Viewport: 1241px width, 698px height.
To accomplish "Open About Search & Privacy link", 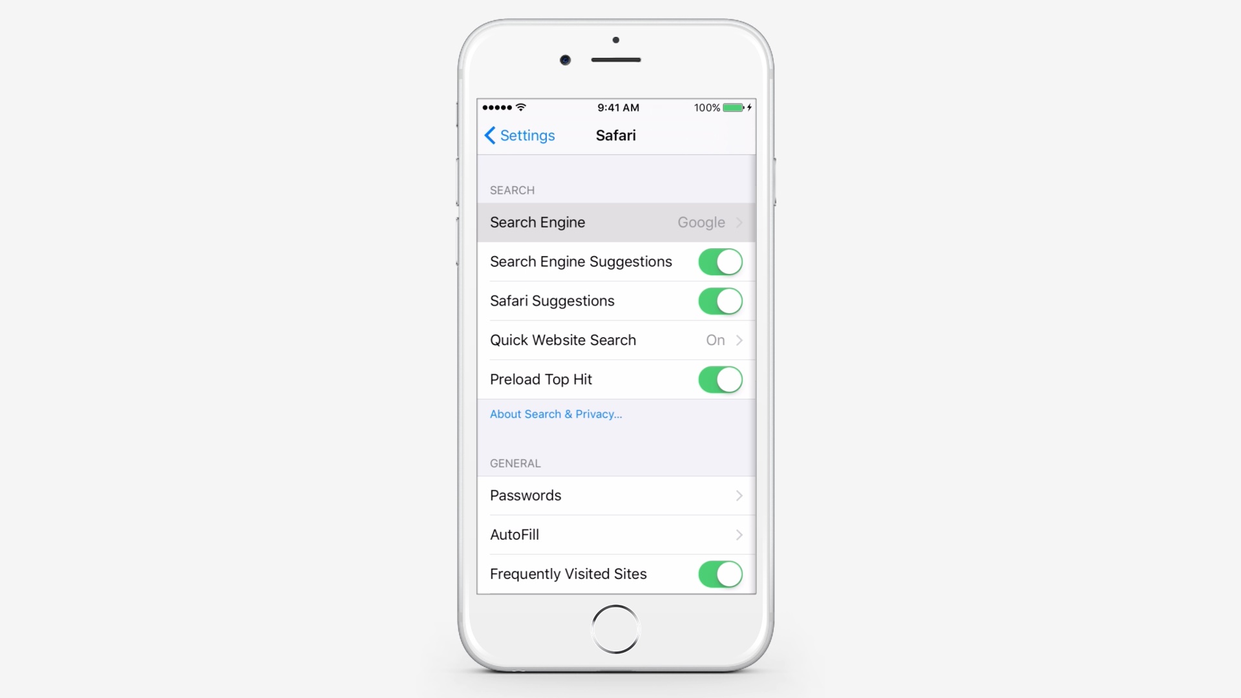I will pos(555,414).
